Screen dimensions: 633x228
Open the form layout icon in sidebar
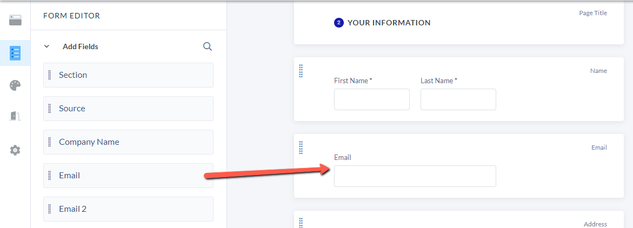(15, 20)
